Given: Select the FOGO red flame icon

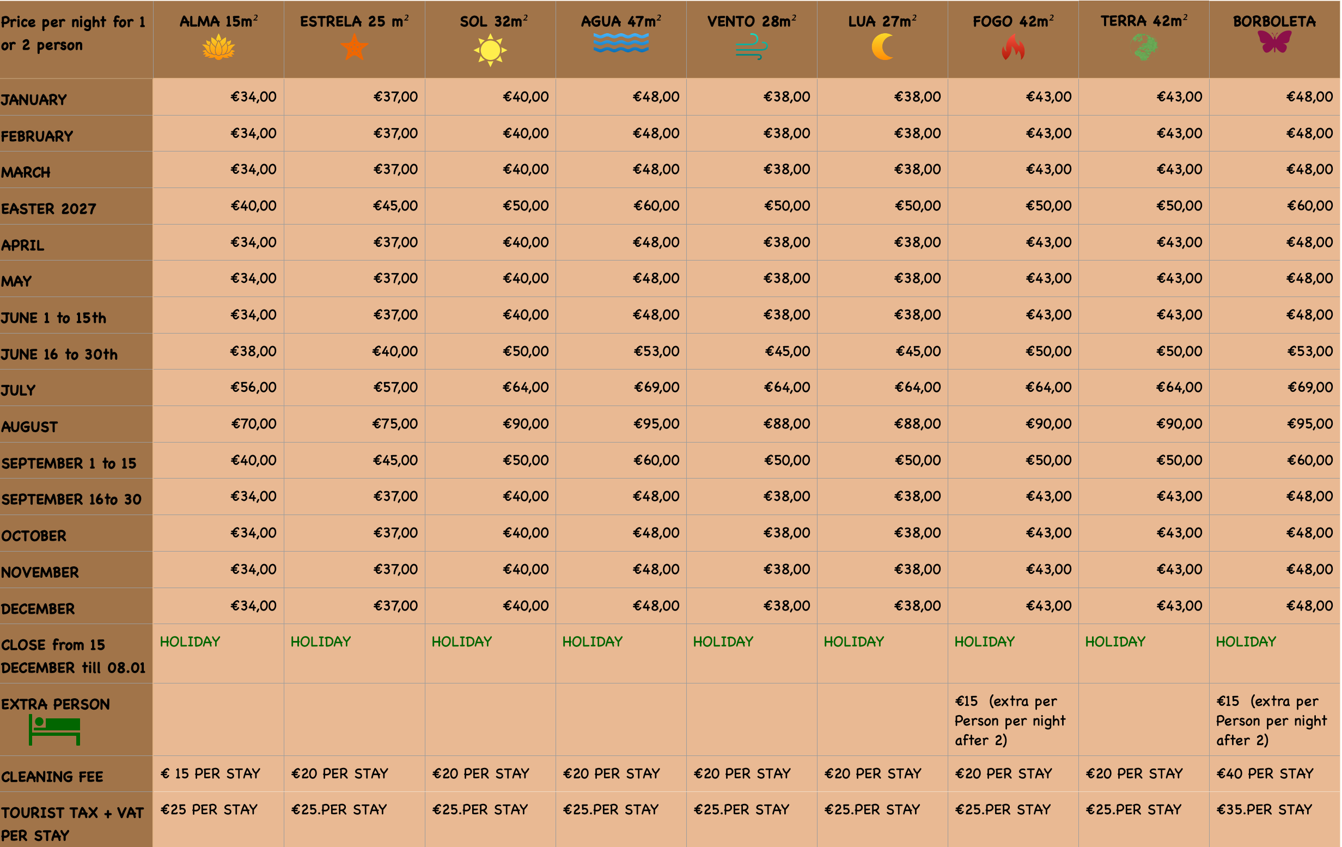Looking at the screenshot, I should (1012, 47).
